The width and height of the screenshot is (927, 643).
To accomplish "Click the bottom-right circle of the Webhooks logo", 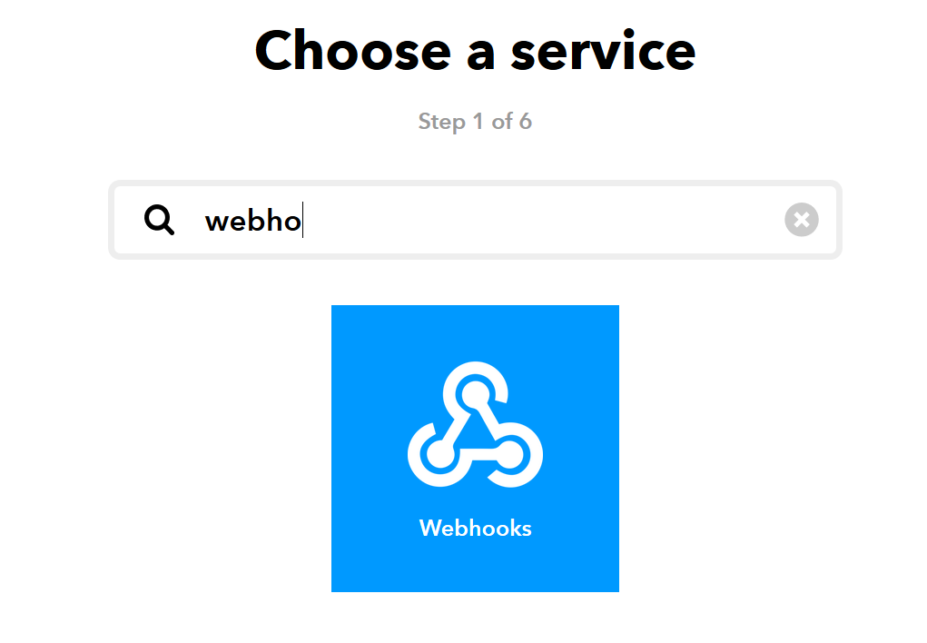I will pos(511,456).
